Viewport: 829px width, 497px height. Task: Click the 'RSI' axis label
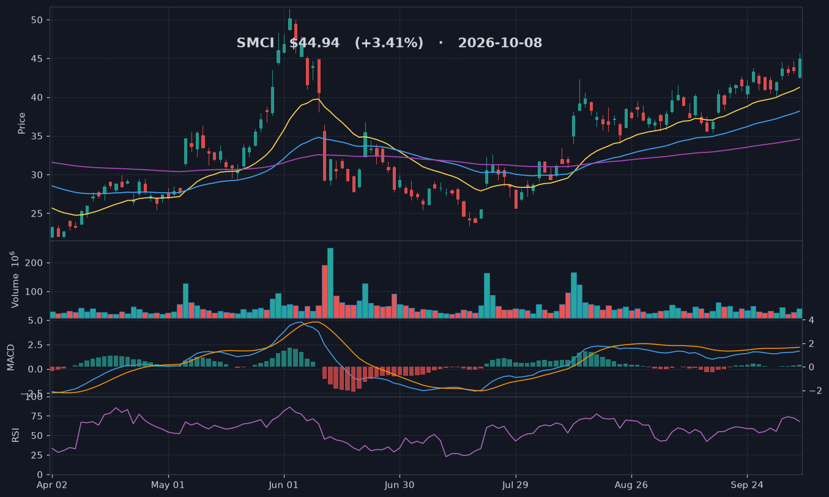15,435
